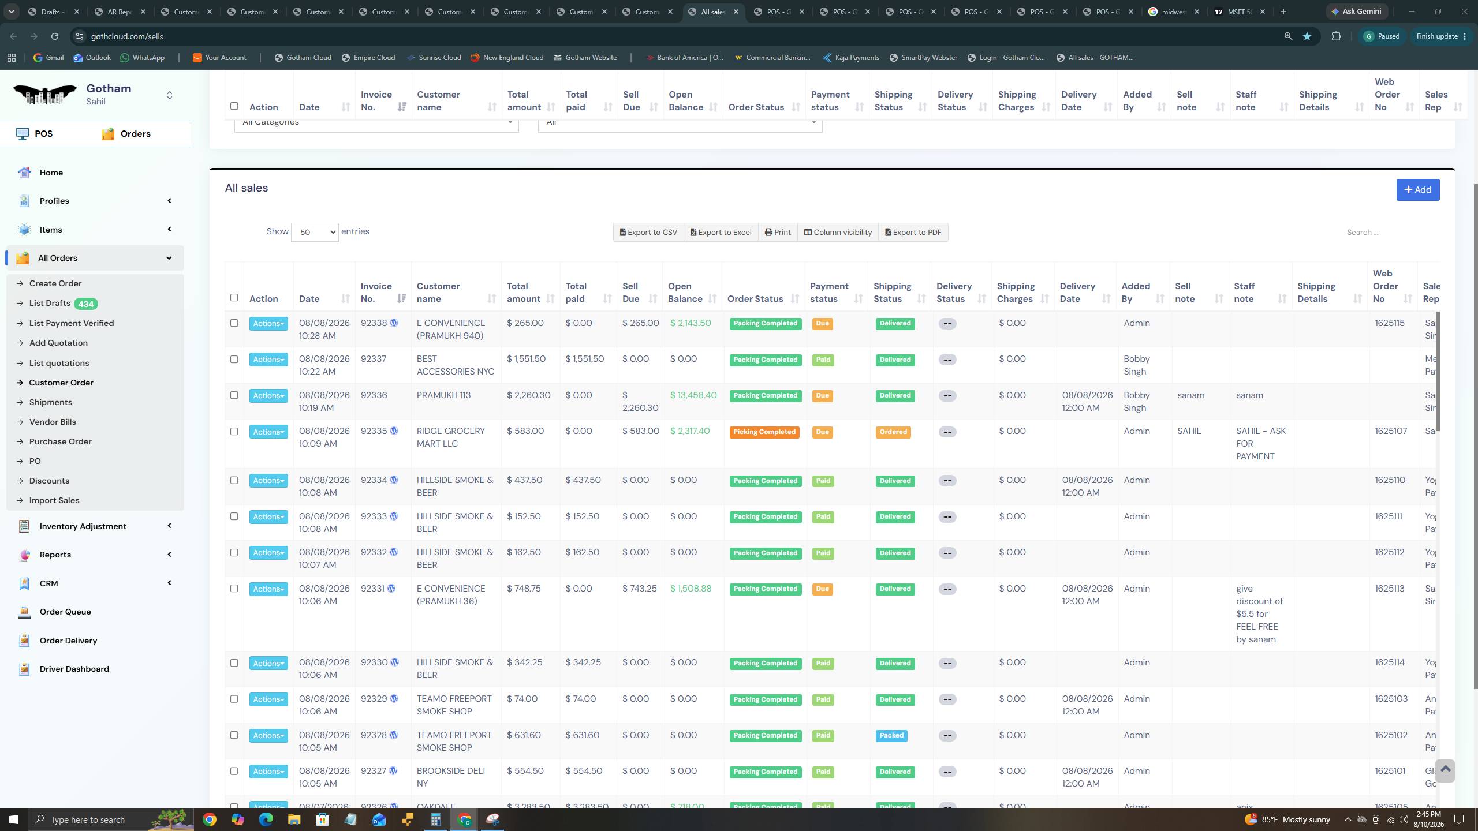
Task: Tick the checkbox for invoice 92337
Action: point(234,359)
